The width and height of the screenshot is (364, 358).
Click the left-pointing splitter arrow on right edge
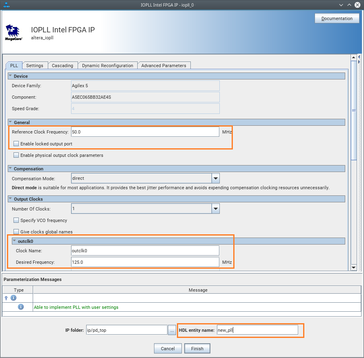[x=359, y=56]
